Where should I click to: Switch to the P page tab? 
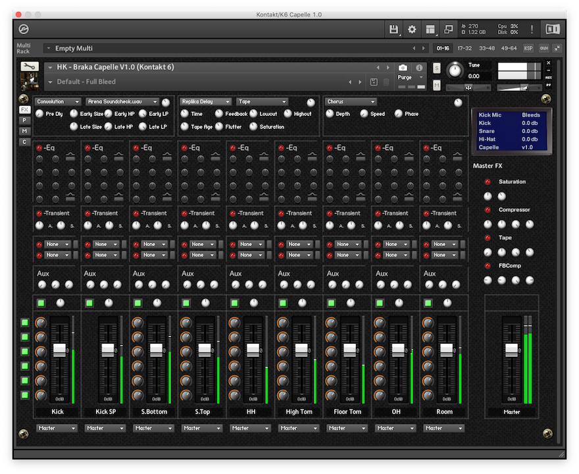pos(24,120)
